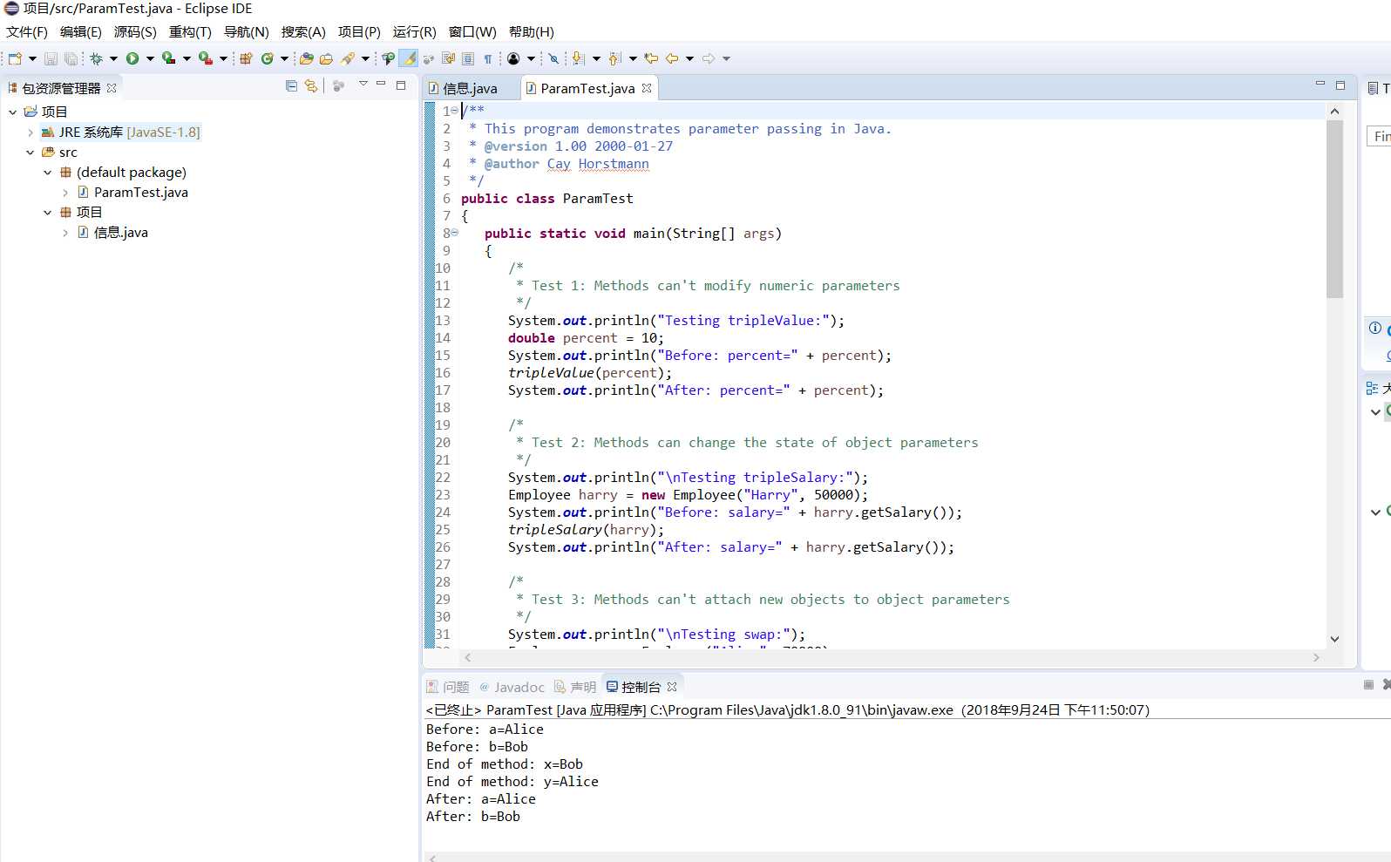Switch to the 声明 tab

pyautogui.click(x=575, y=687)
